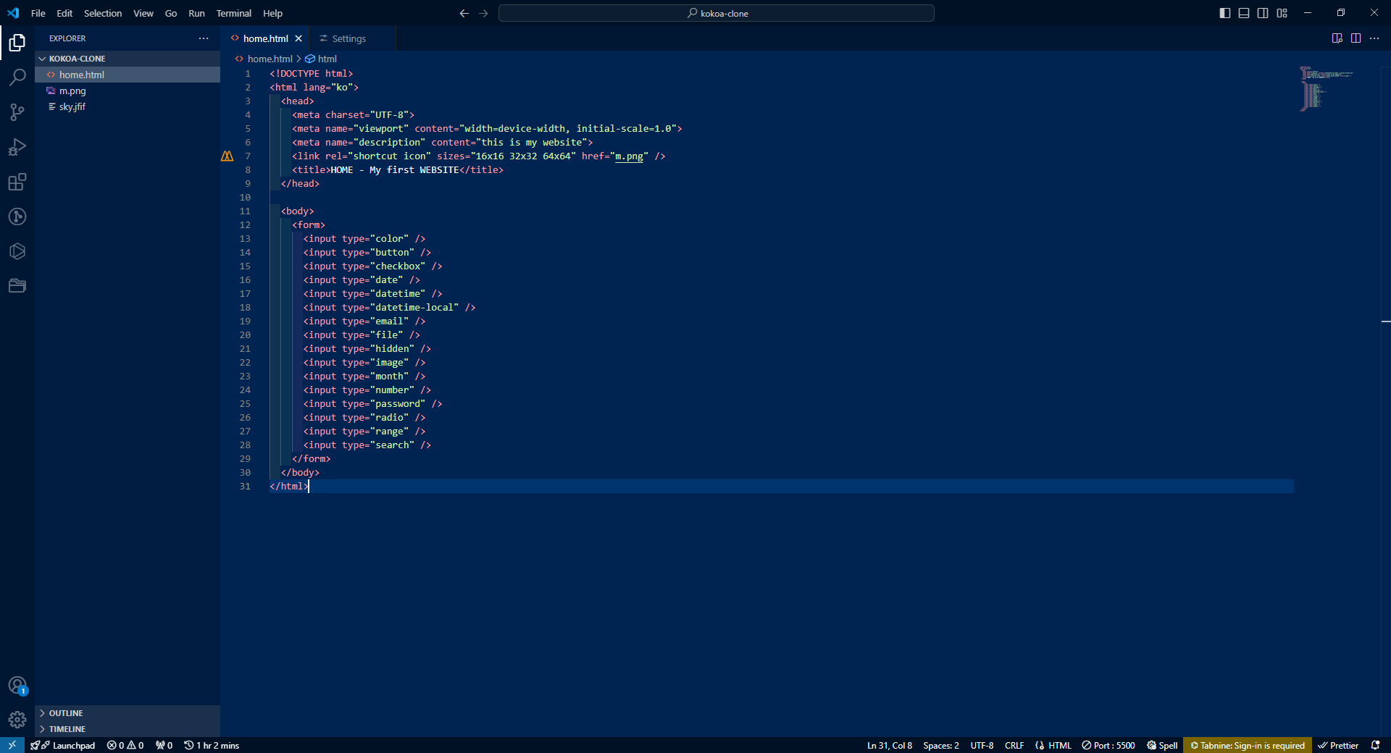Viewport: 1391px width, 753px height.
Task: Toggle the bottom Panel visibility
Action: (1244, 13)
